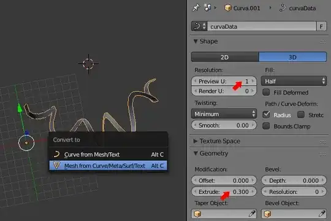Click the pin icon in the properties header
This screenshot has height=221, width=331.
tap(196, 8)
